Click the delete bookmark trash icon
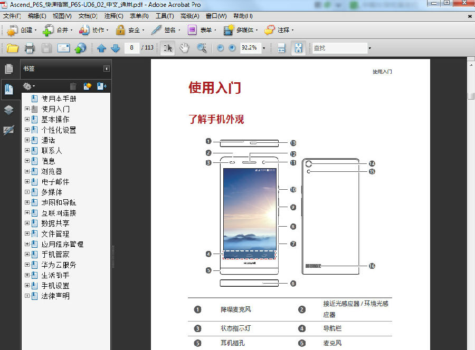The width and height of the screenshot is (475, 350). [x=73, y=86]
